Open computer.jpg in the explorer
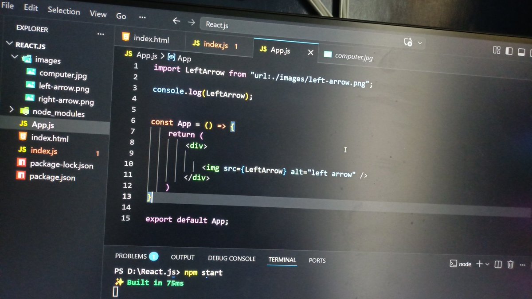The image size is (532, 299). (63, 74)
